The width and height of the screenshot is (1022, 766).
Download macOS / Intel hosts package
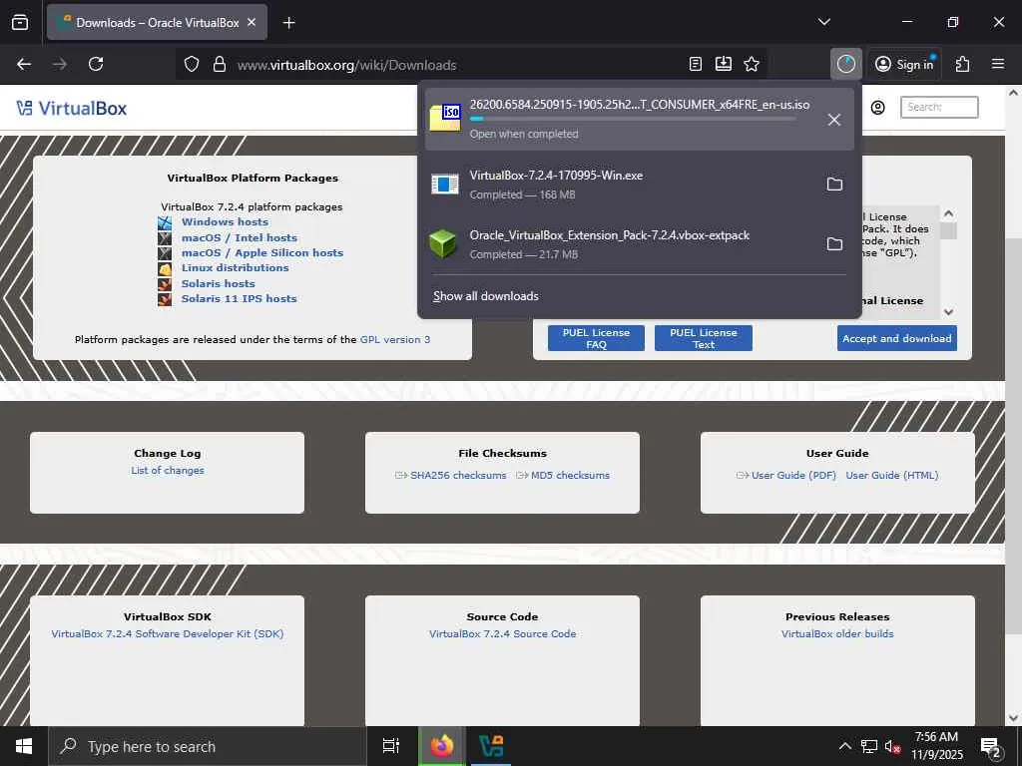pos(240,237)
